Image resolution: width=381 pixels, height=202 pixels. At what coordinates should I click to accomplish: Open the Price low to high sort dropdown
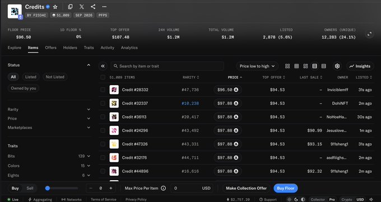tap(257, 66)
